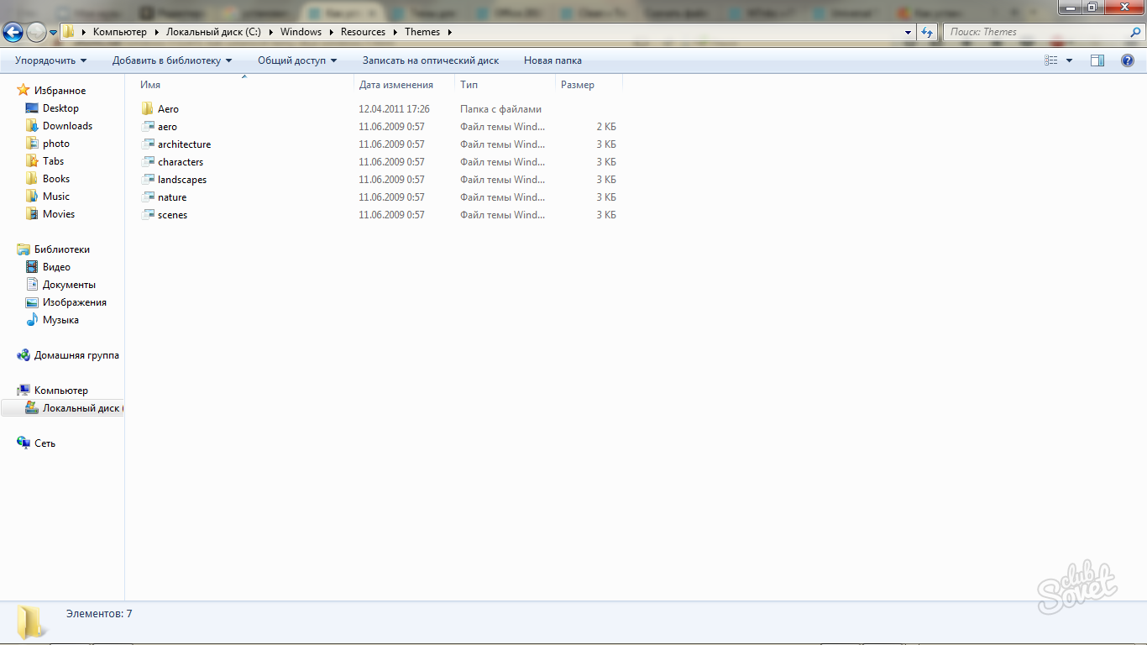Select Документы under Библиотеки
Viewport: 1147px width, 645px height.
pos(69,285)
